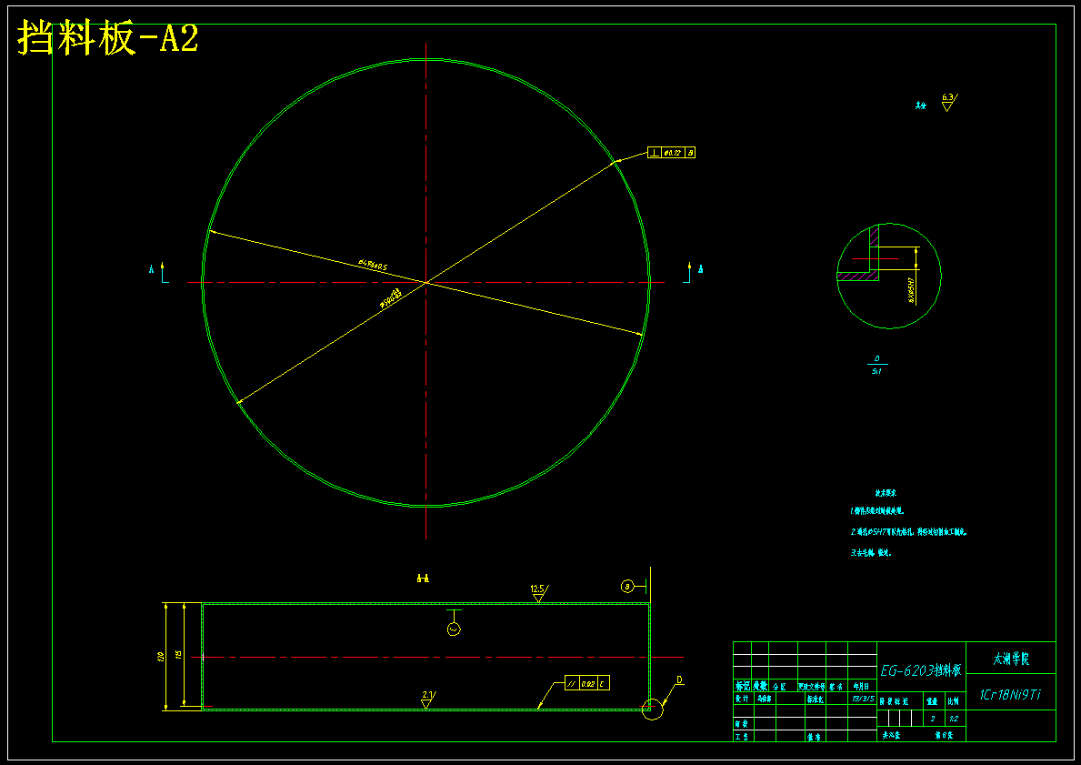Select the material text 1Cr18Ni9Ti
Screen dimensions: 1081x765
coord(1010,695)
